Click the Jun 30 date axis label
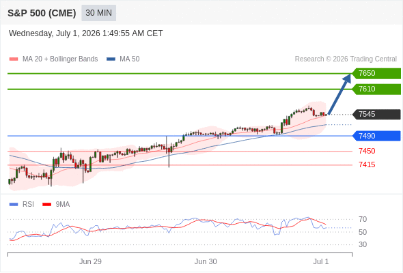 (x=206, y=261)
